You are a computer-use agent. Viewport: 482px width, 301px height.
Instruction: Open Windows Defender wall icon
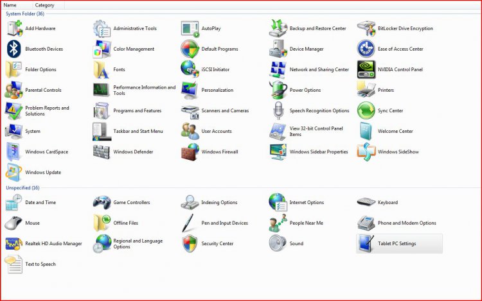coord(102,151)
